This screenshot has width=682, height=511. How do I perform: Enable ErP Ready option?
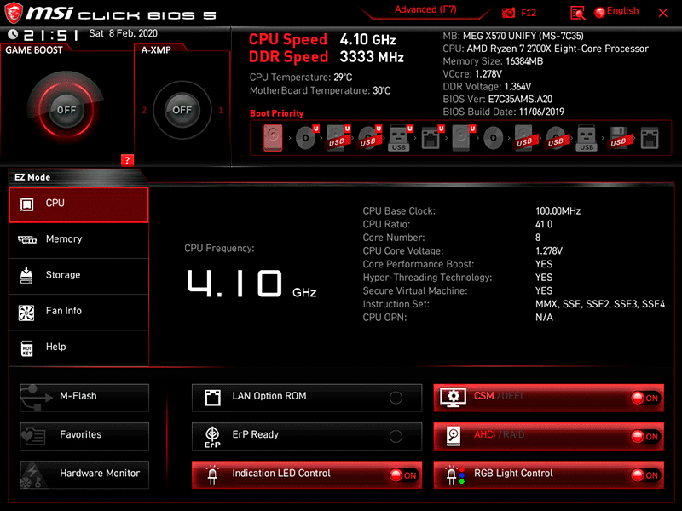(307, 436)
